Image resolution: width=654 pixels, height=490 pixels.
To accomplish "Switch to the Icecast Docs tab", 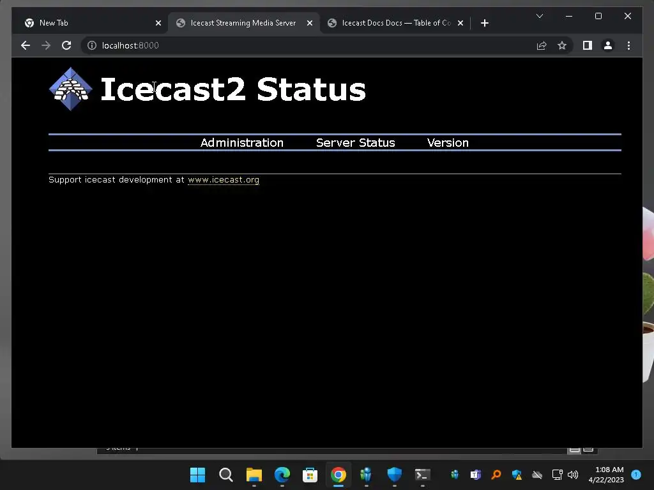I will coord(396,23).
